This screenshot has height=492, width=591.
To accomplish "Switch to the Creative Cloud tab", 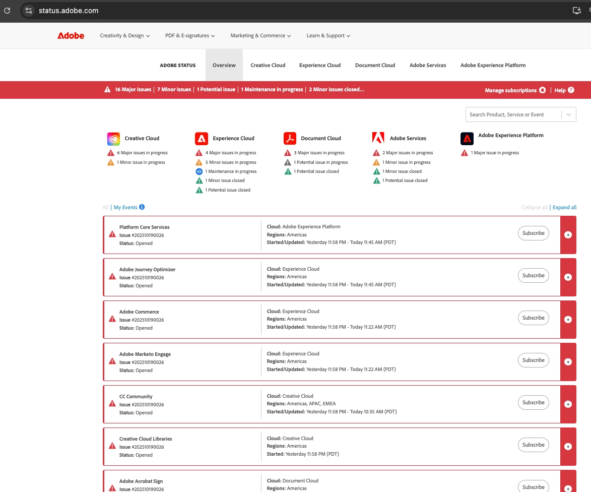I will [x=268, y=65].
